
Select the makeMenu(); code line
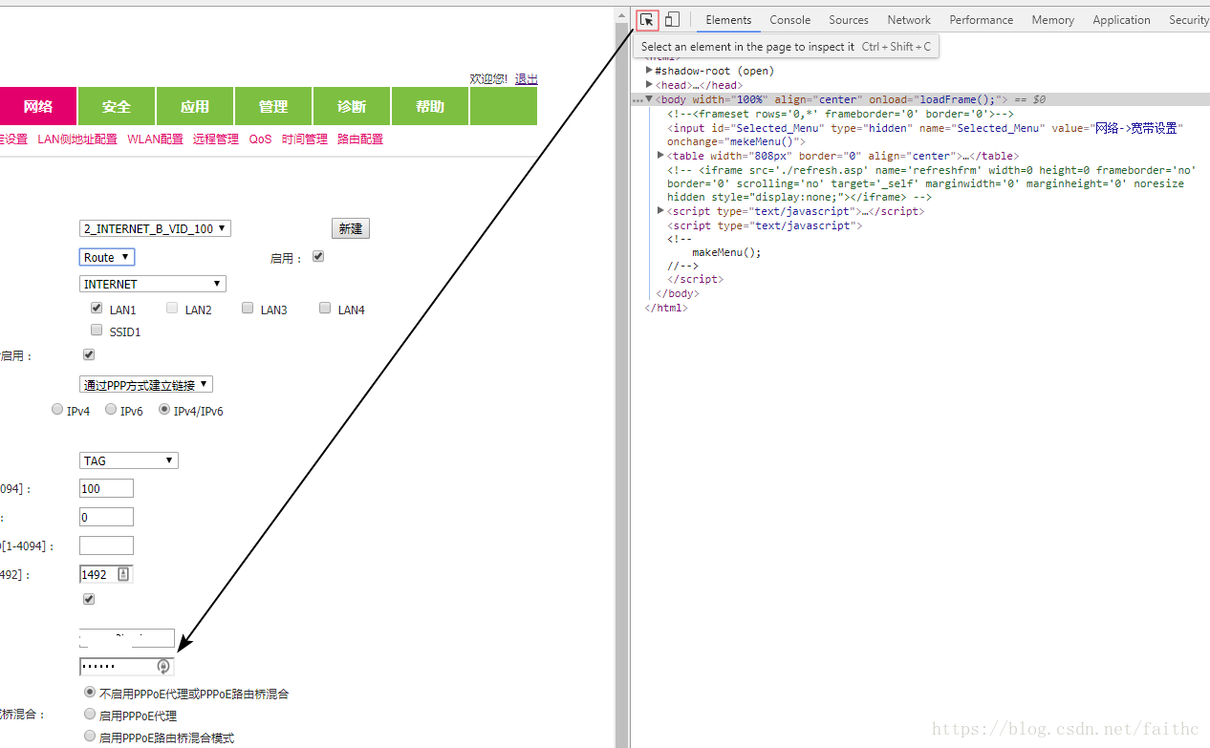coord(726,252)
